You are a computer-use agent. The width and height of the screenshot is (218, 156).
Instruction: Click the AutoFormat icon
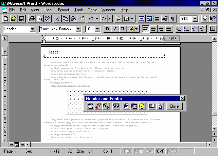[119, 19]
